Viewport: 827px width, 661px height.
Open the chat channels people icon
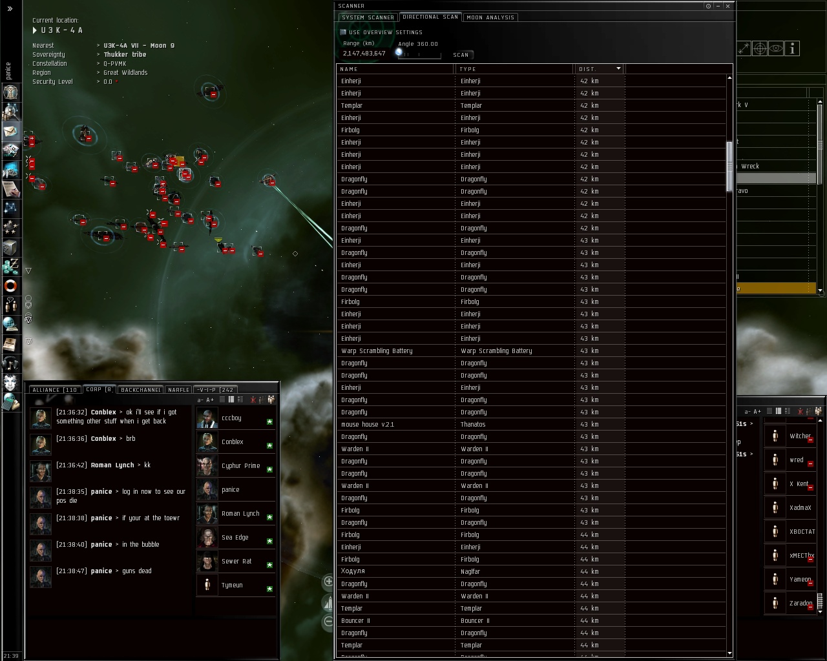[10, 305]
